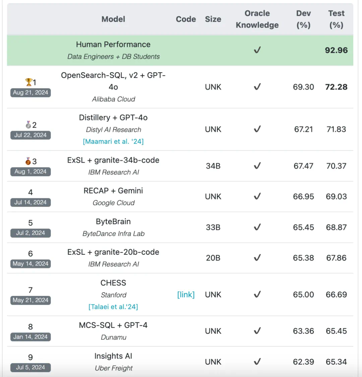
Task: Click the May 14, 2024 date badge
Action: point(31,264)
